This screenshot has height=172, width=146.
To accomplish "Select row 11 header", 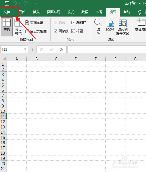I will (3, 116).
